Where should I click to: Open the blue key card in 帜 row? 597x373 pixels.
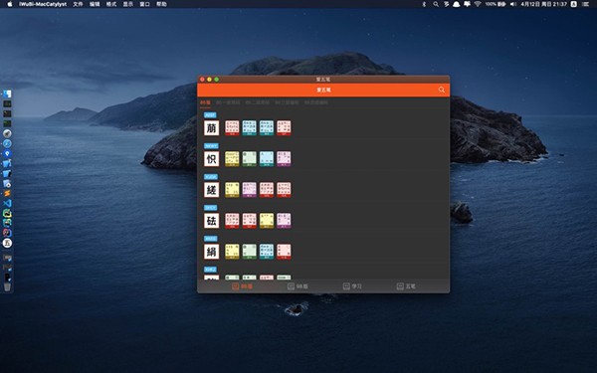[x=267, y=159]
